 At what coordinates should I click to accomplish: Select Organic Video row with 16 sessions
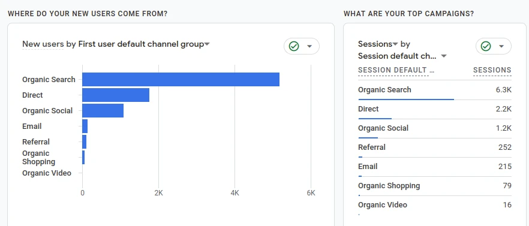tap(435, 206)
